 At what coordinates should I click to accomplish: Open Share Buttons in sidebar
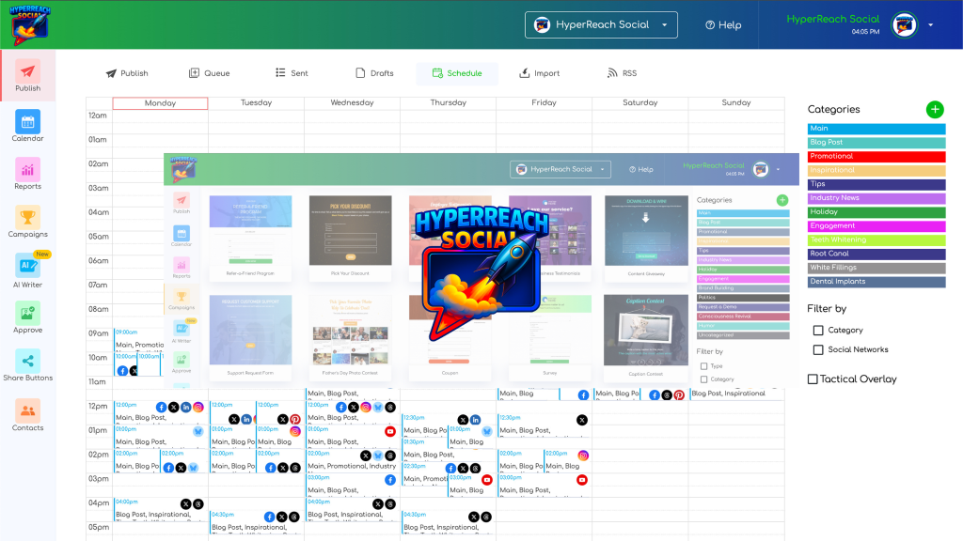pyautogui.click(x=27, y=365)
